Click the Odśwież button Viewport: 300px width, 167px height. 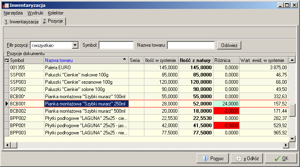click(229, 45)
